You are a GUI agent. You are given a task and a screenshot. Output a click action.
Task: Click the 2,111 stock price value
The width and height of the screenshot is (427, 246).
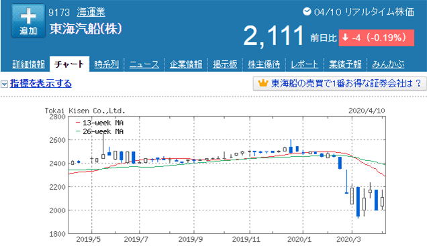[x=273, y=36]
